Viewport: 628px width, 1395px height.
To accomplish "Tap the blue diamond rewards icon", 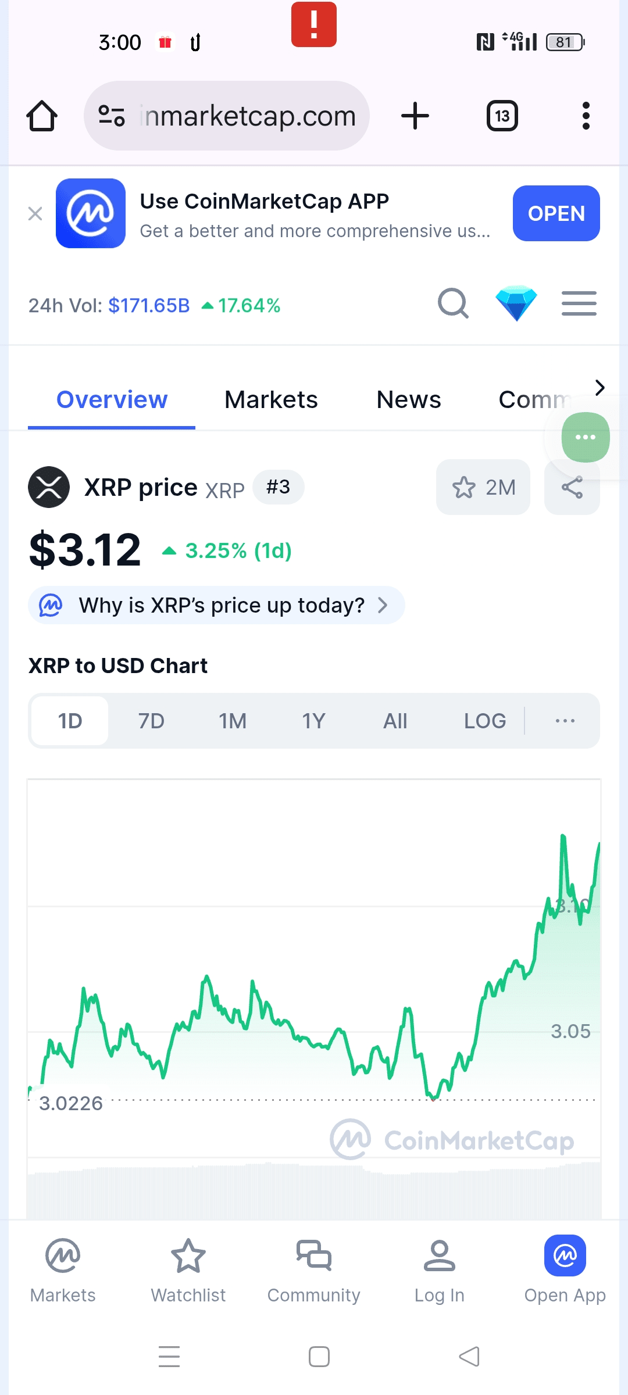I will (516, 303).
